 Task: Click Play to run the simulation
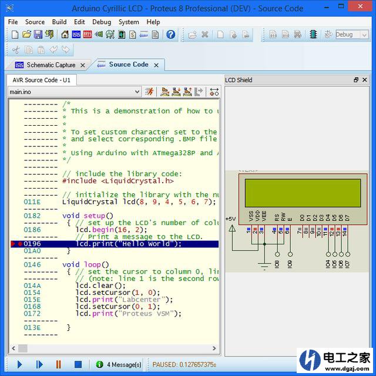(20, 364)
